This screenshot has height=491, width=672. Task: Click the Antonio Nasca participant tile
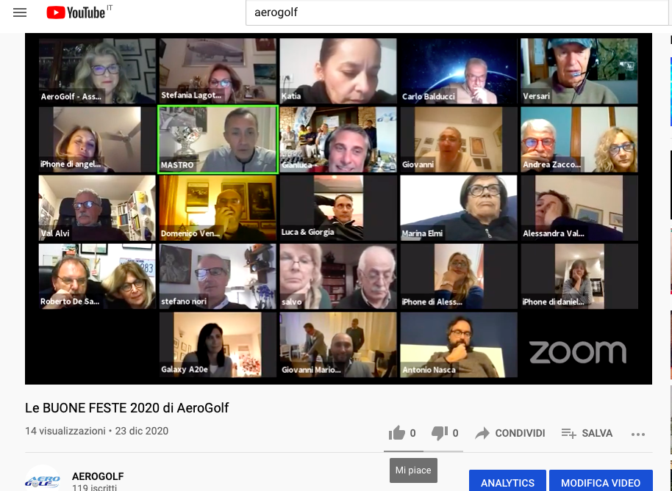tap(459, 345)
